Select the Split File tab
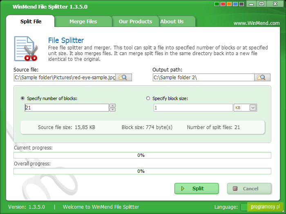This screenshot has height=214, width=286. [x=31, y=22]
